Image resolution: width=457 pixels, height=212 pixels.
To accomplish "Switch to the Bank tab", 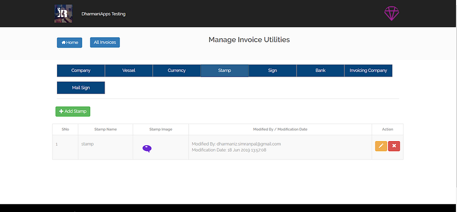I will pos(320,70).
